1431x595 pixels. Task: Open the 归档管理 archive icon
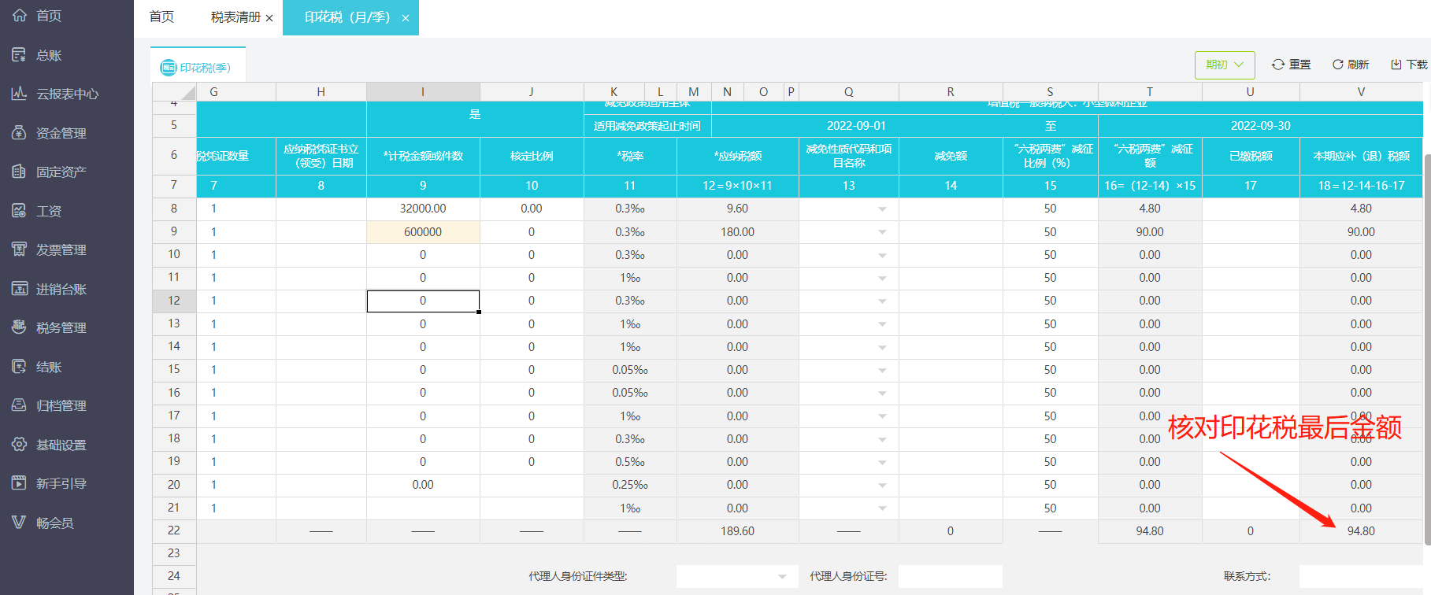tap(20, 405)
